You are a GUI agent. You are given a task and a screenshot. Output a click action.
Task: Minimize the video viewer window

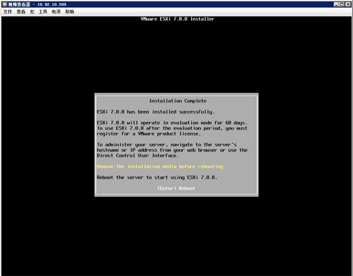pyautogui.click(x=336, y=4)
